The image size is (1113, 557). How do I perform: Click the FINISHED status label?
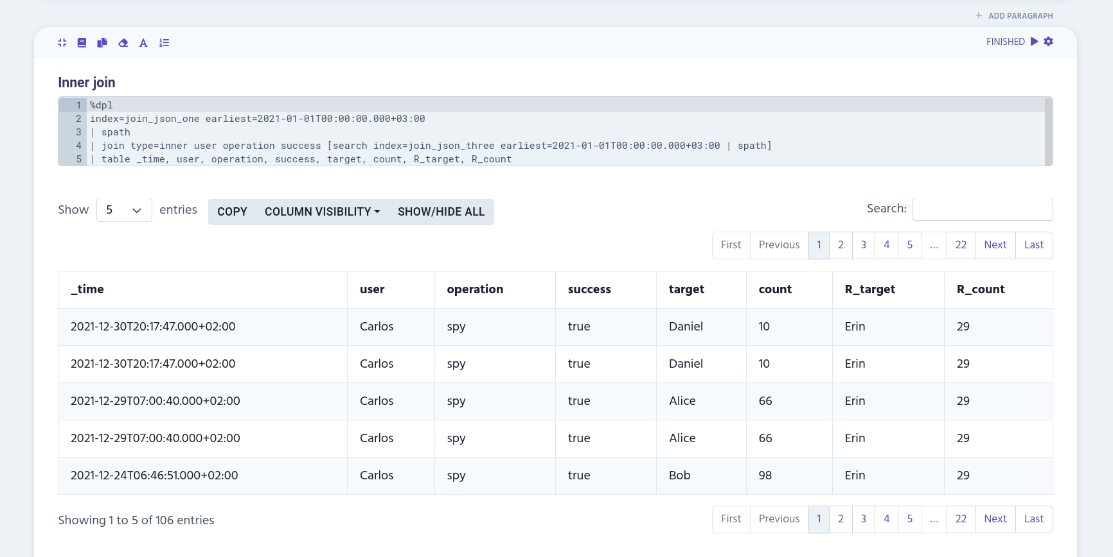pyautogui.click(x=1006, y=42)
